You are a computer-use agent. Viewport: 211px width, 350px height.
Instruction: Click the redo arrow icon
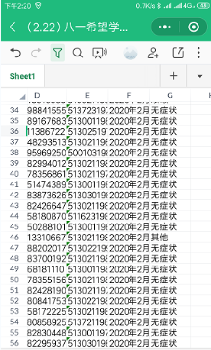pos(36,53)
